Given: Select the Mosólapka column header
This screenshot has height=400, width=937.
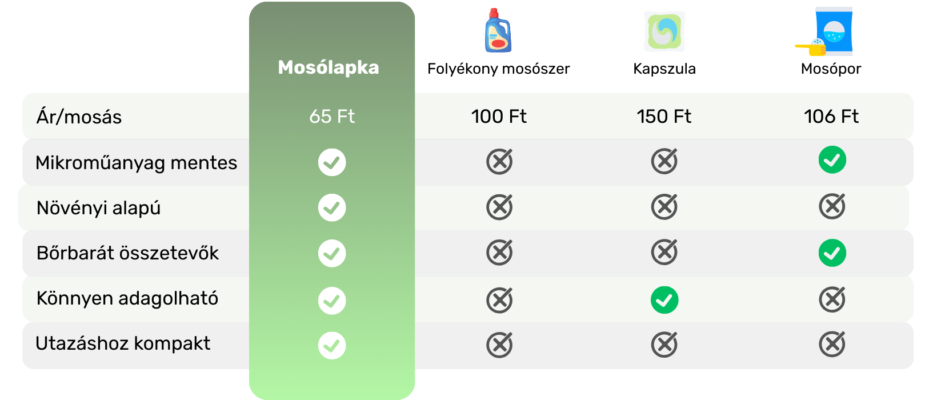Looking at the screenshot, I should [x=329, y=67].
